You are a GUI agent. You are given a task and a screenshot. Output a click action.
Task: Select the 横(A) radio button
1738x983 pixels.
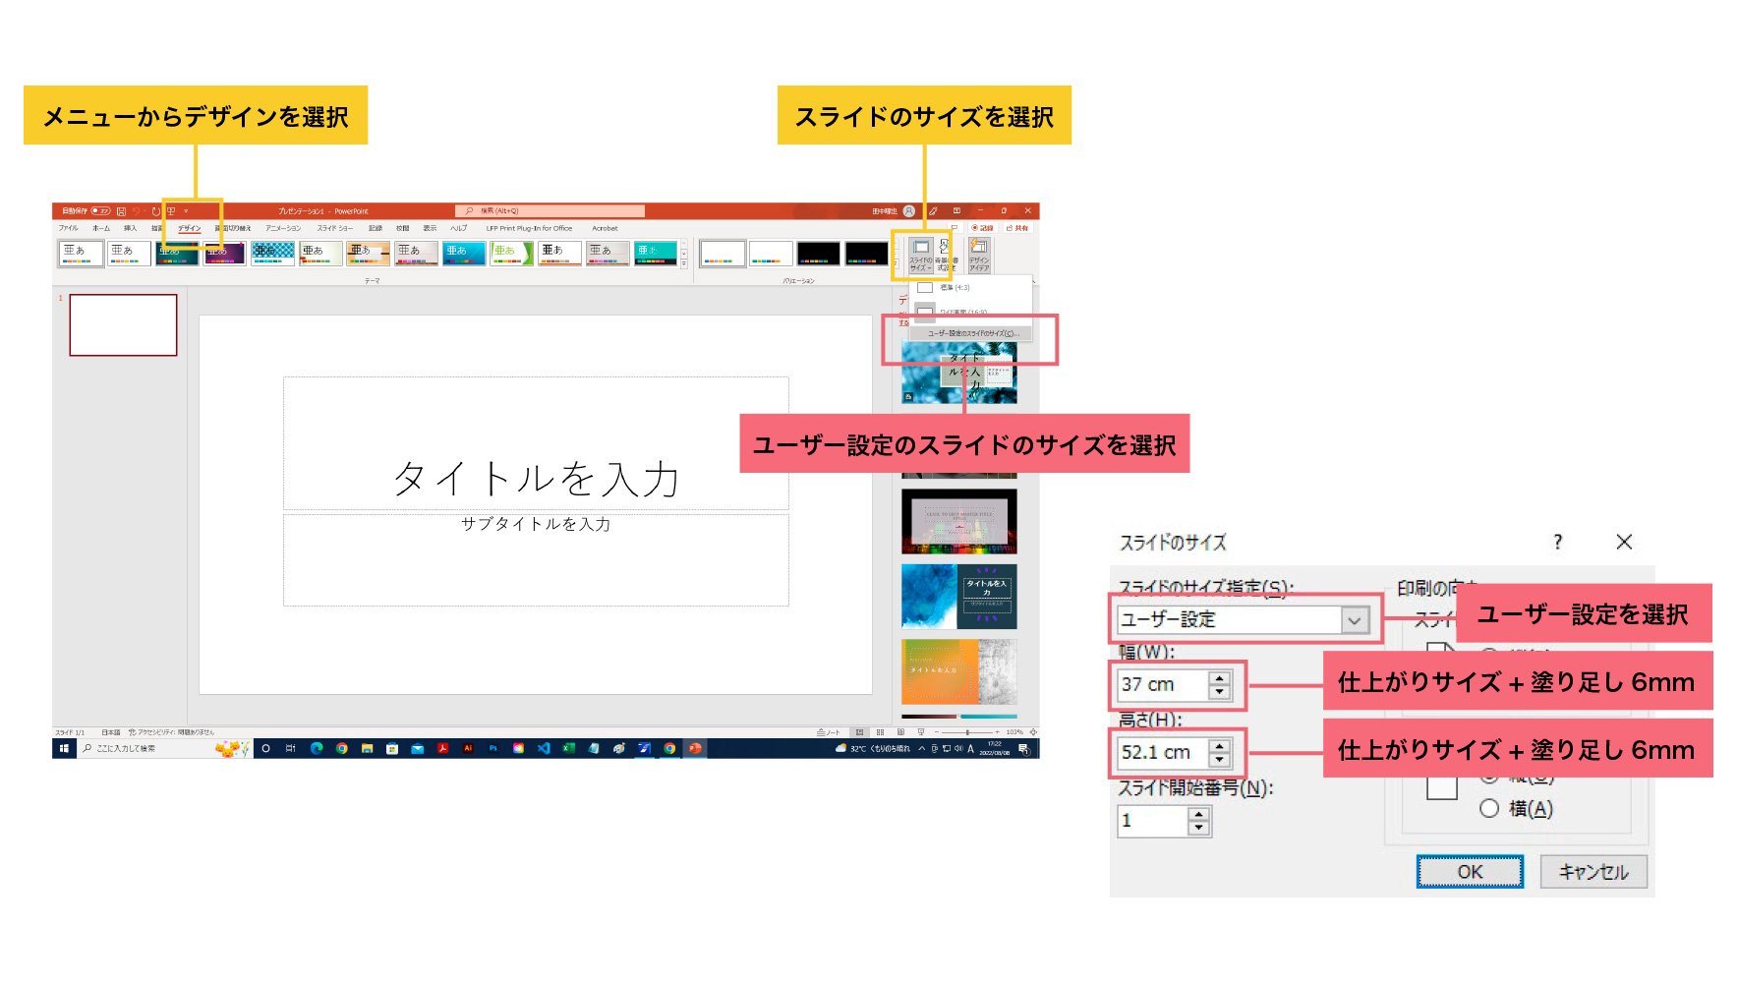[x=1489, y=808]
